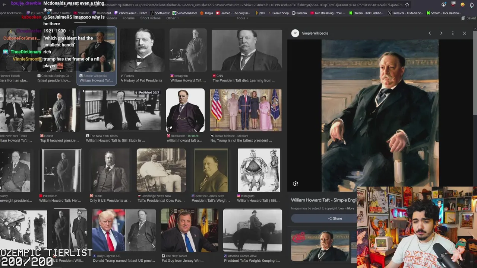The height and width of the screenshot is (268, 477).
Task: Open Reddit 'Top 8 heaviest presidents' result
Action: (60, 116)
